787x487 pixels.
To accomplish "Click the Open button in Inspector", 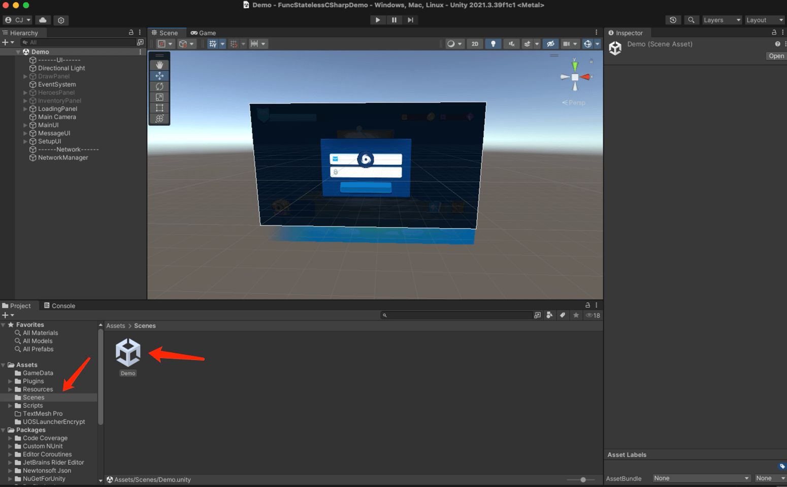I will tap(776, 56).
